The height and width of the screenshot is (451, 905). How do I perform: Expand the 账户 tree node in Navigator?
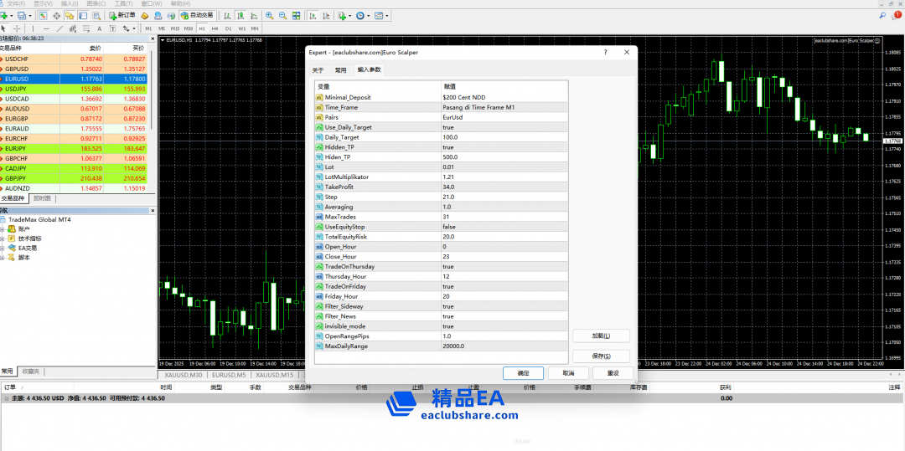point(3,228)
